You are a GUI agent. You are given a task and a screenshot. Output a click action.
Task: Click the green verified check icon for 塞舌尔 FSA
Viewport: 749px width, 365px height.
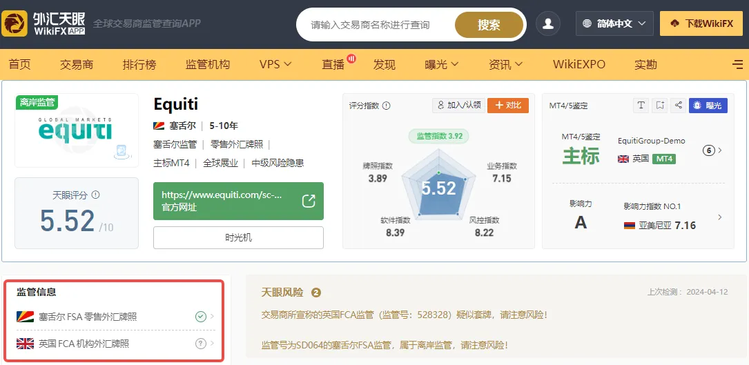201,316
